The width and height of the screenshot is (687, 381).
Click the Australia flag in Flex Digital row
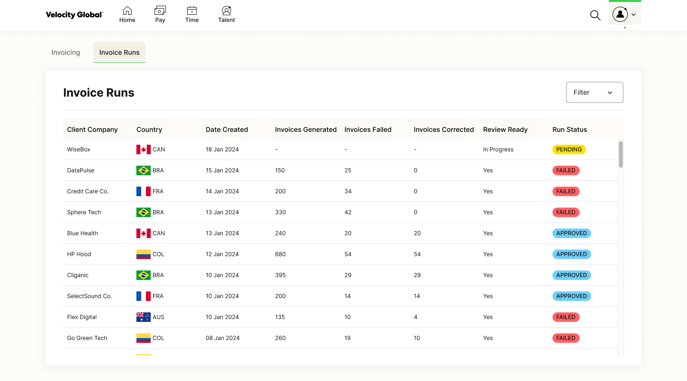coord(144,317)
